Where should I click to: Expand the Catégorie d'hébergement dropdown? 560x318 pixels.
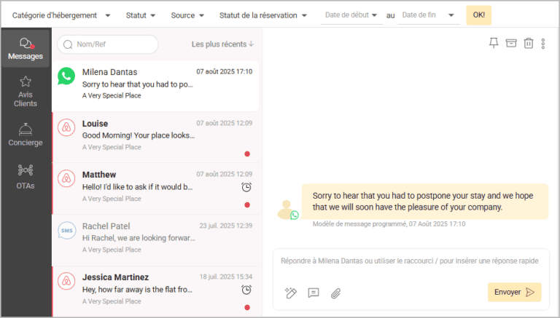[61, 15]
